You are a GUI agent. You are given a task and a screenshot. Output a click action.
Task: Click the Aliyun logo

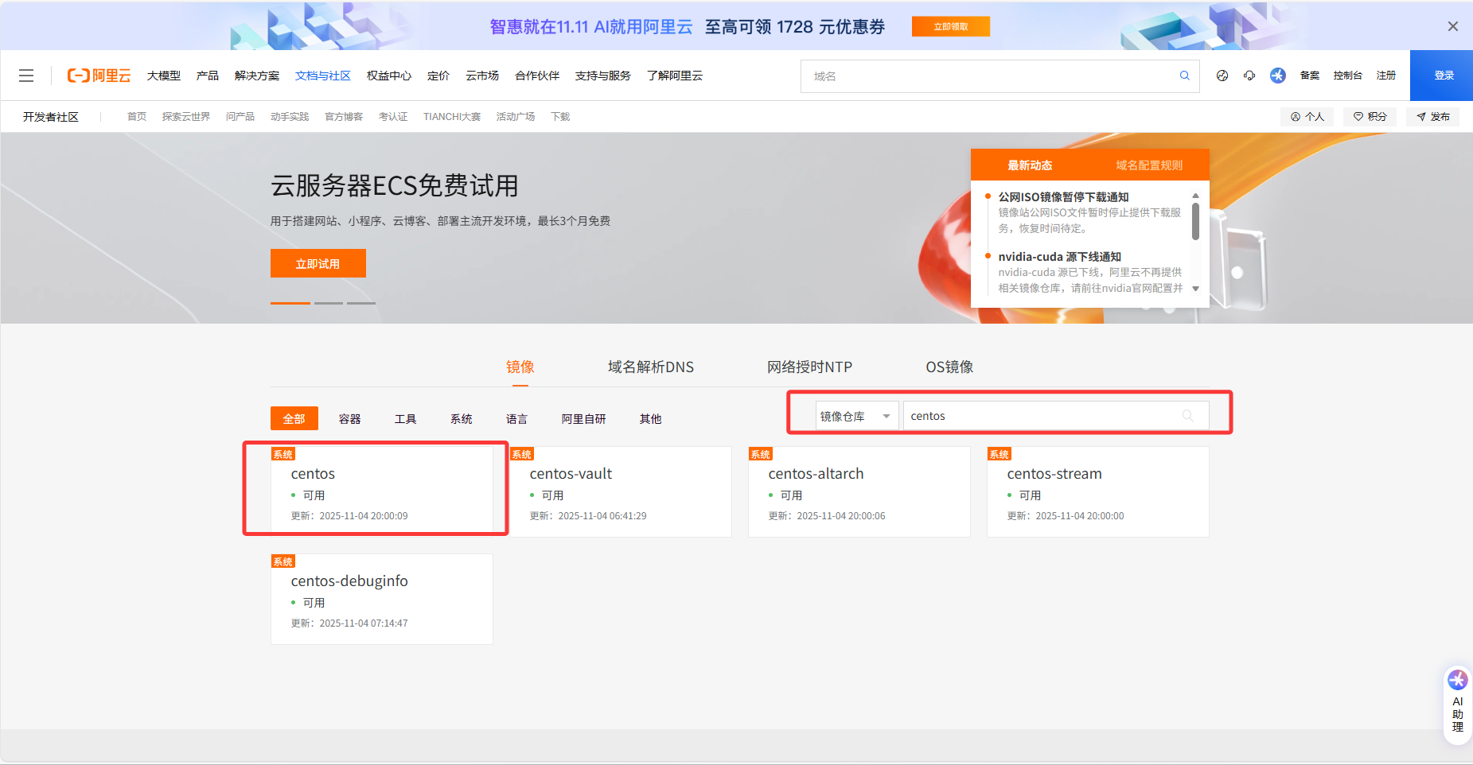99,76
